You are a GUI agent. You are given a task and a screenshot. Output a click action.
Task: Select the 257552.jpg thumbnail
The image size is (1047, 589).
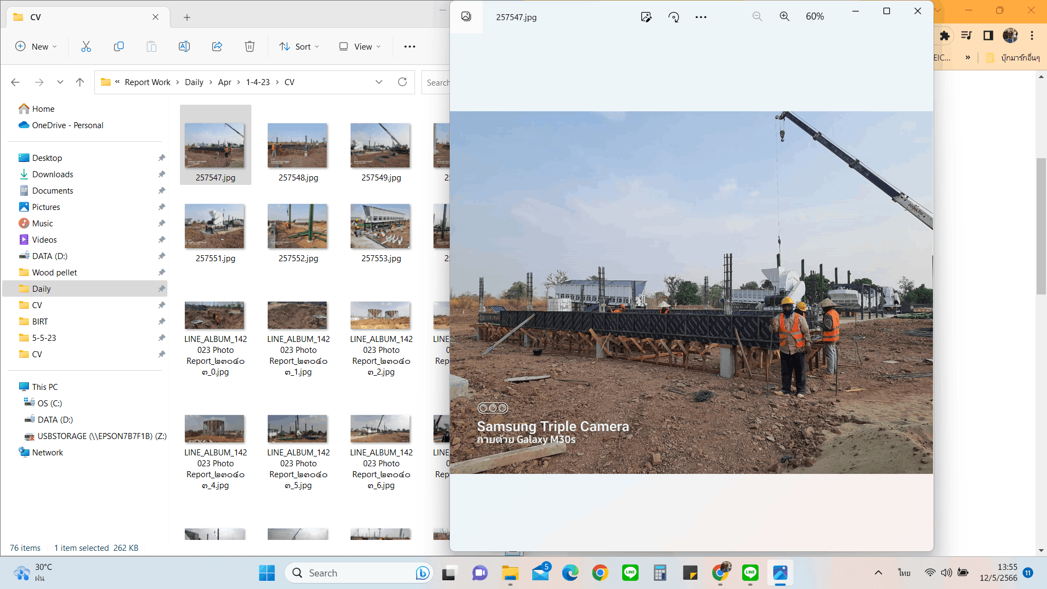click(298, 226)
